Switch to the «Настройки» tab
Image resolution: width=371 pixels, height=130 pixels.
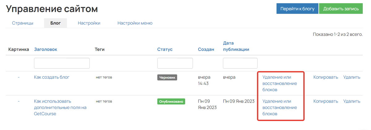click(x=89, y=23)
